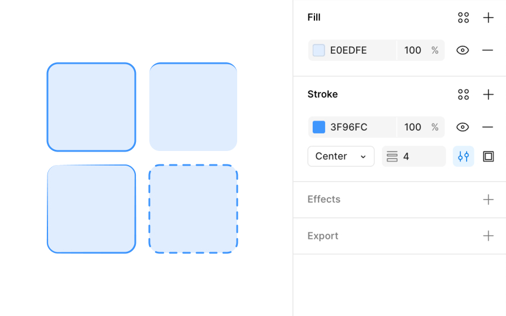Click the blue stroke color swatch
506x316 pixels.
click(x=319, y=127)
